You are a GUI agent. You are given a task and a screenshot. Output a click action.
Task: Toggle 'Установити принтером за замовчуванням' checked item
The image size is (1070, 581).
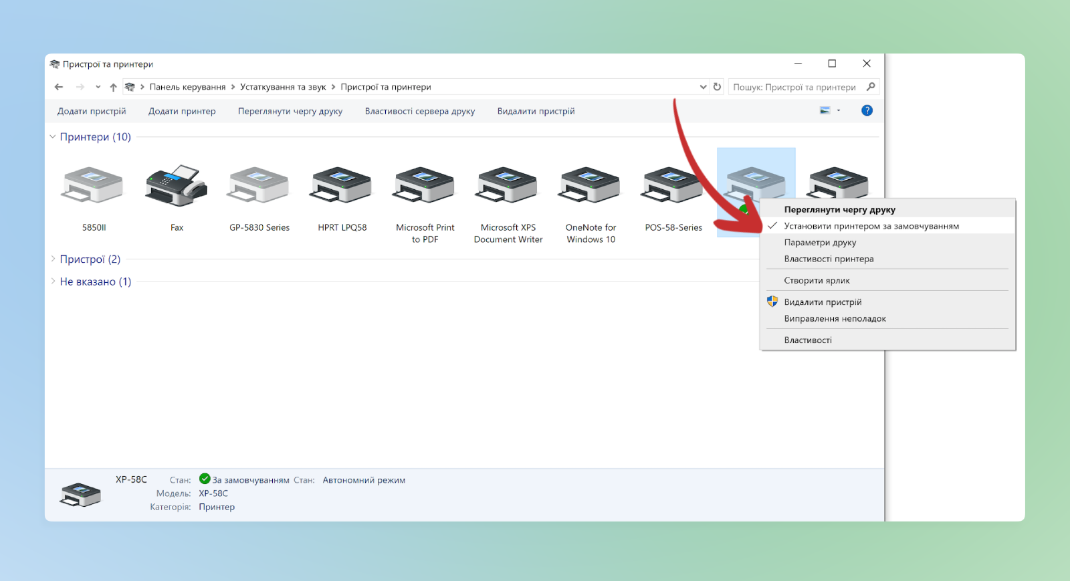click(871, 226)
